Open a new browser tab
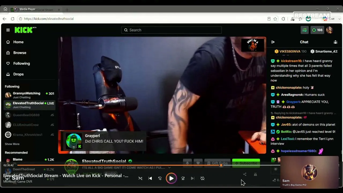Viewport: 343px width, 193px height. point(67,10)
